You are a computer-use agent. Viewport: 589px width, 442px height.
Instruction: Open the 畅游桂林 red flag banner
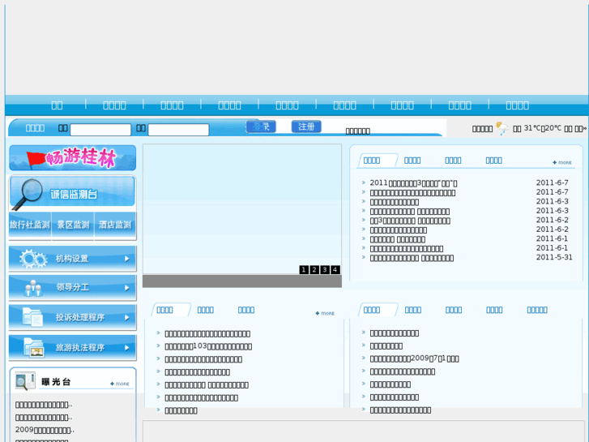tap(72, 158)
